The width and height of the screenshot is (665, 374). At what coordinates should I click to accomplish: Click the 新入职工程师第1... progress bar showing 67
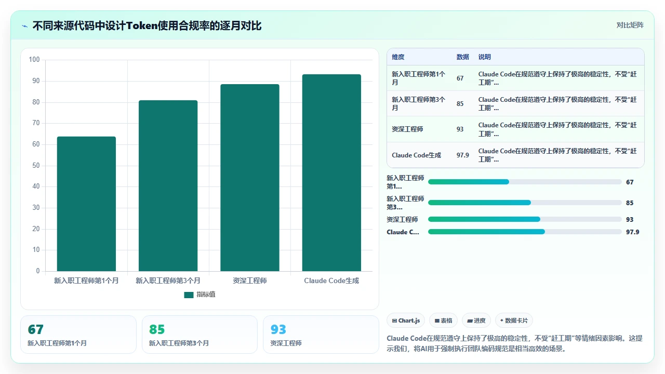(x=525, y=182)
